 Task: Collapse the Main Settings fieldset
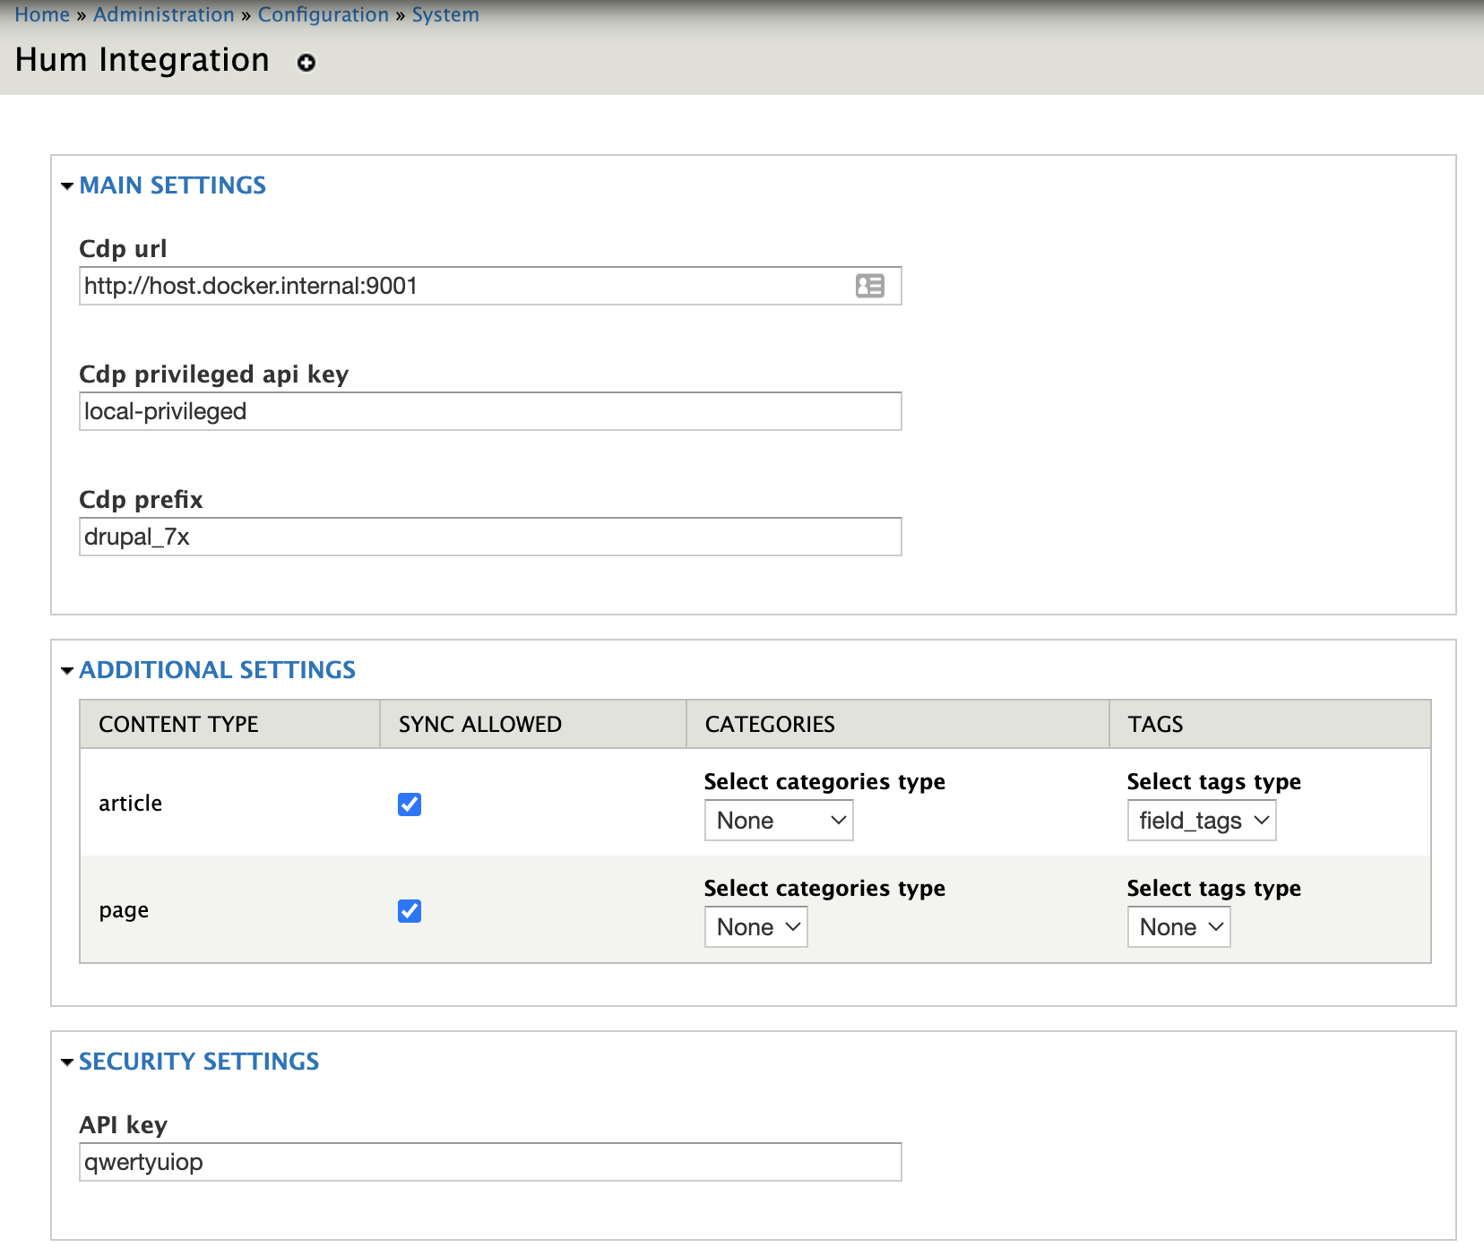click(172, 185)
